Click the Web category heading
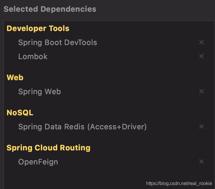 click(15, 77)
